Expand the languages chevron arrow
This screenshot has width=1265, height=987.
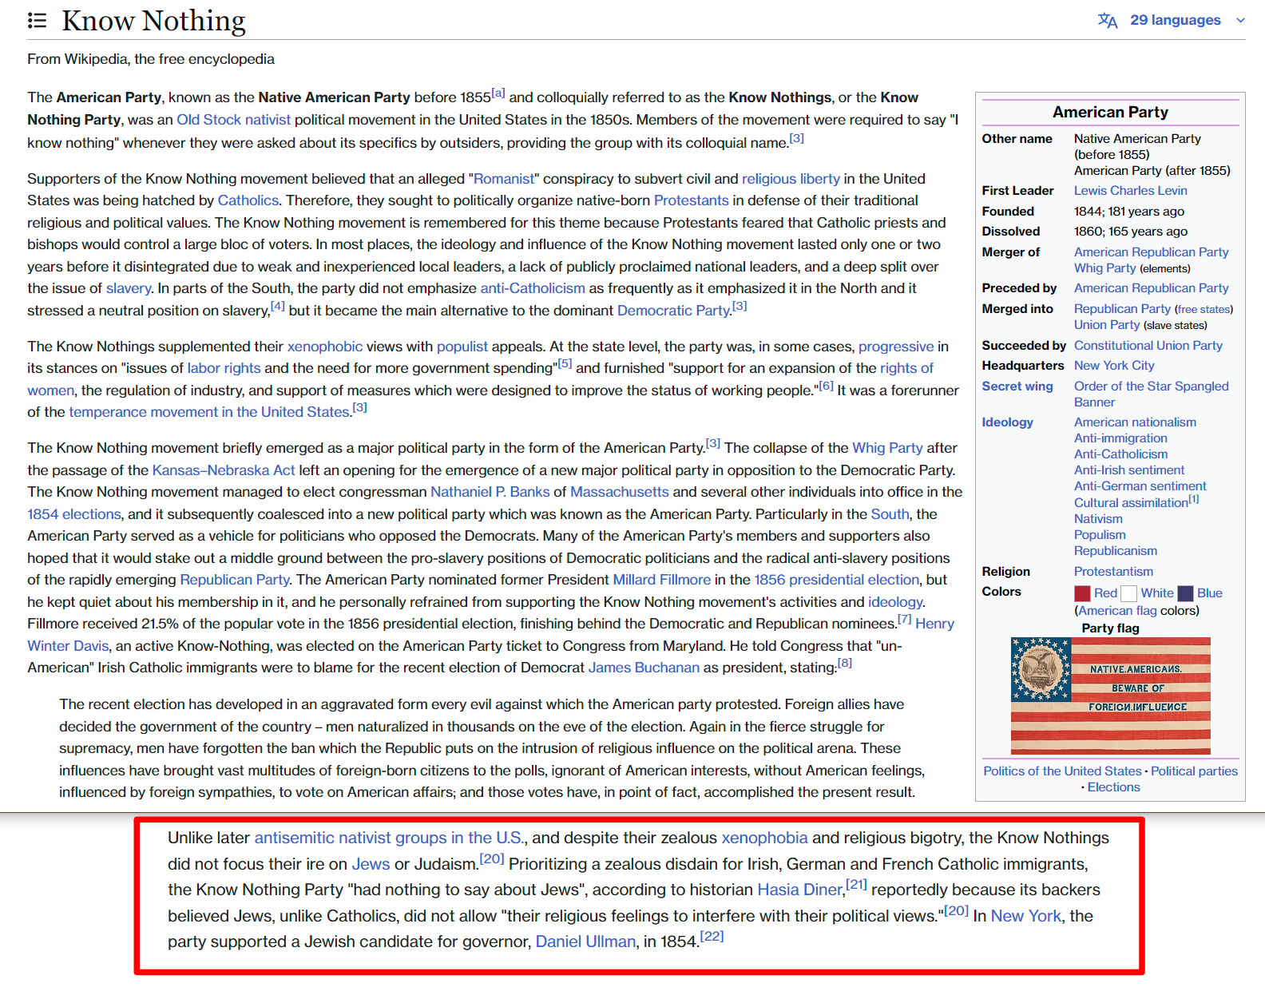1240,21
